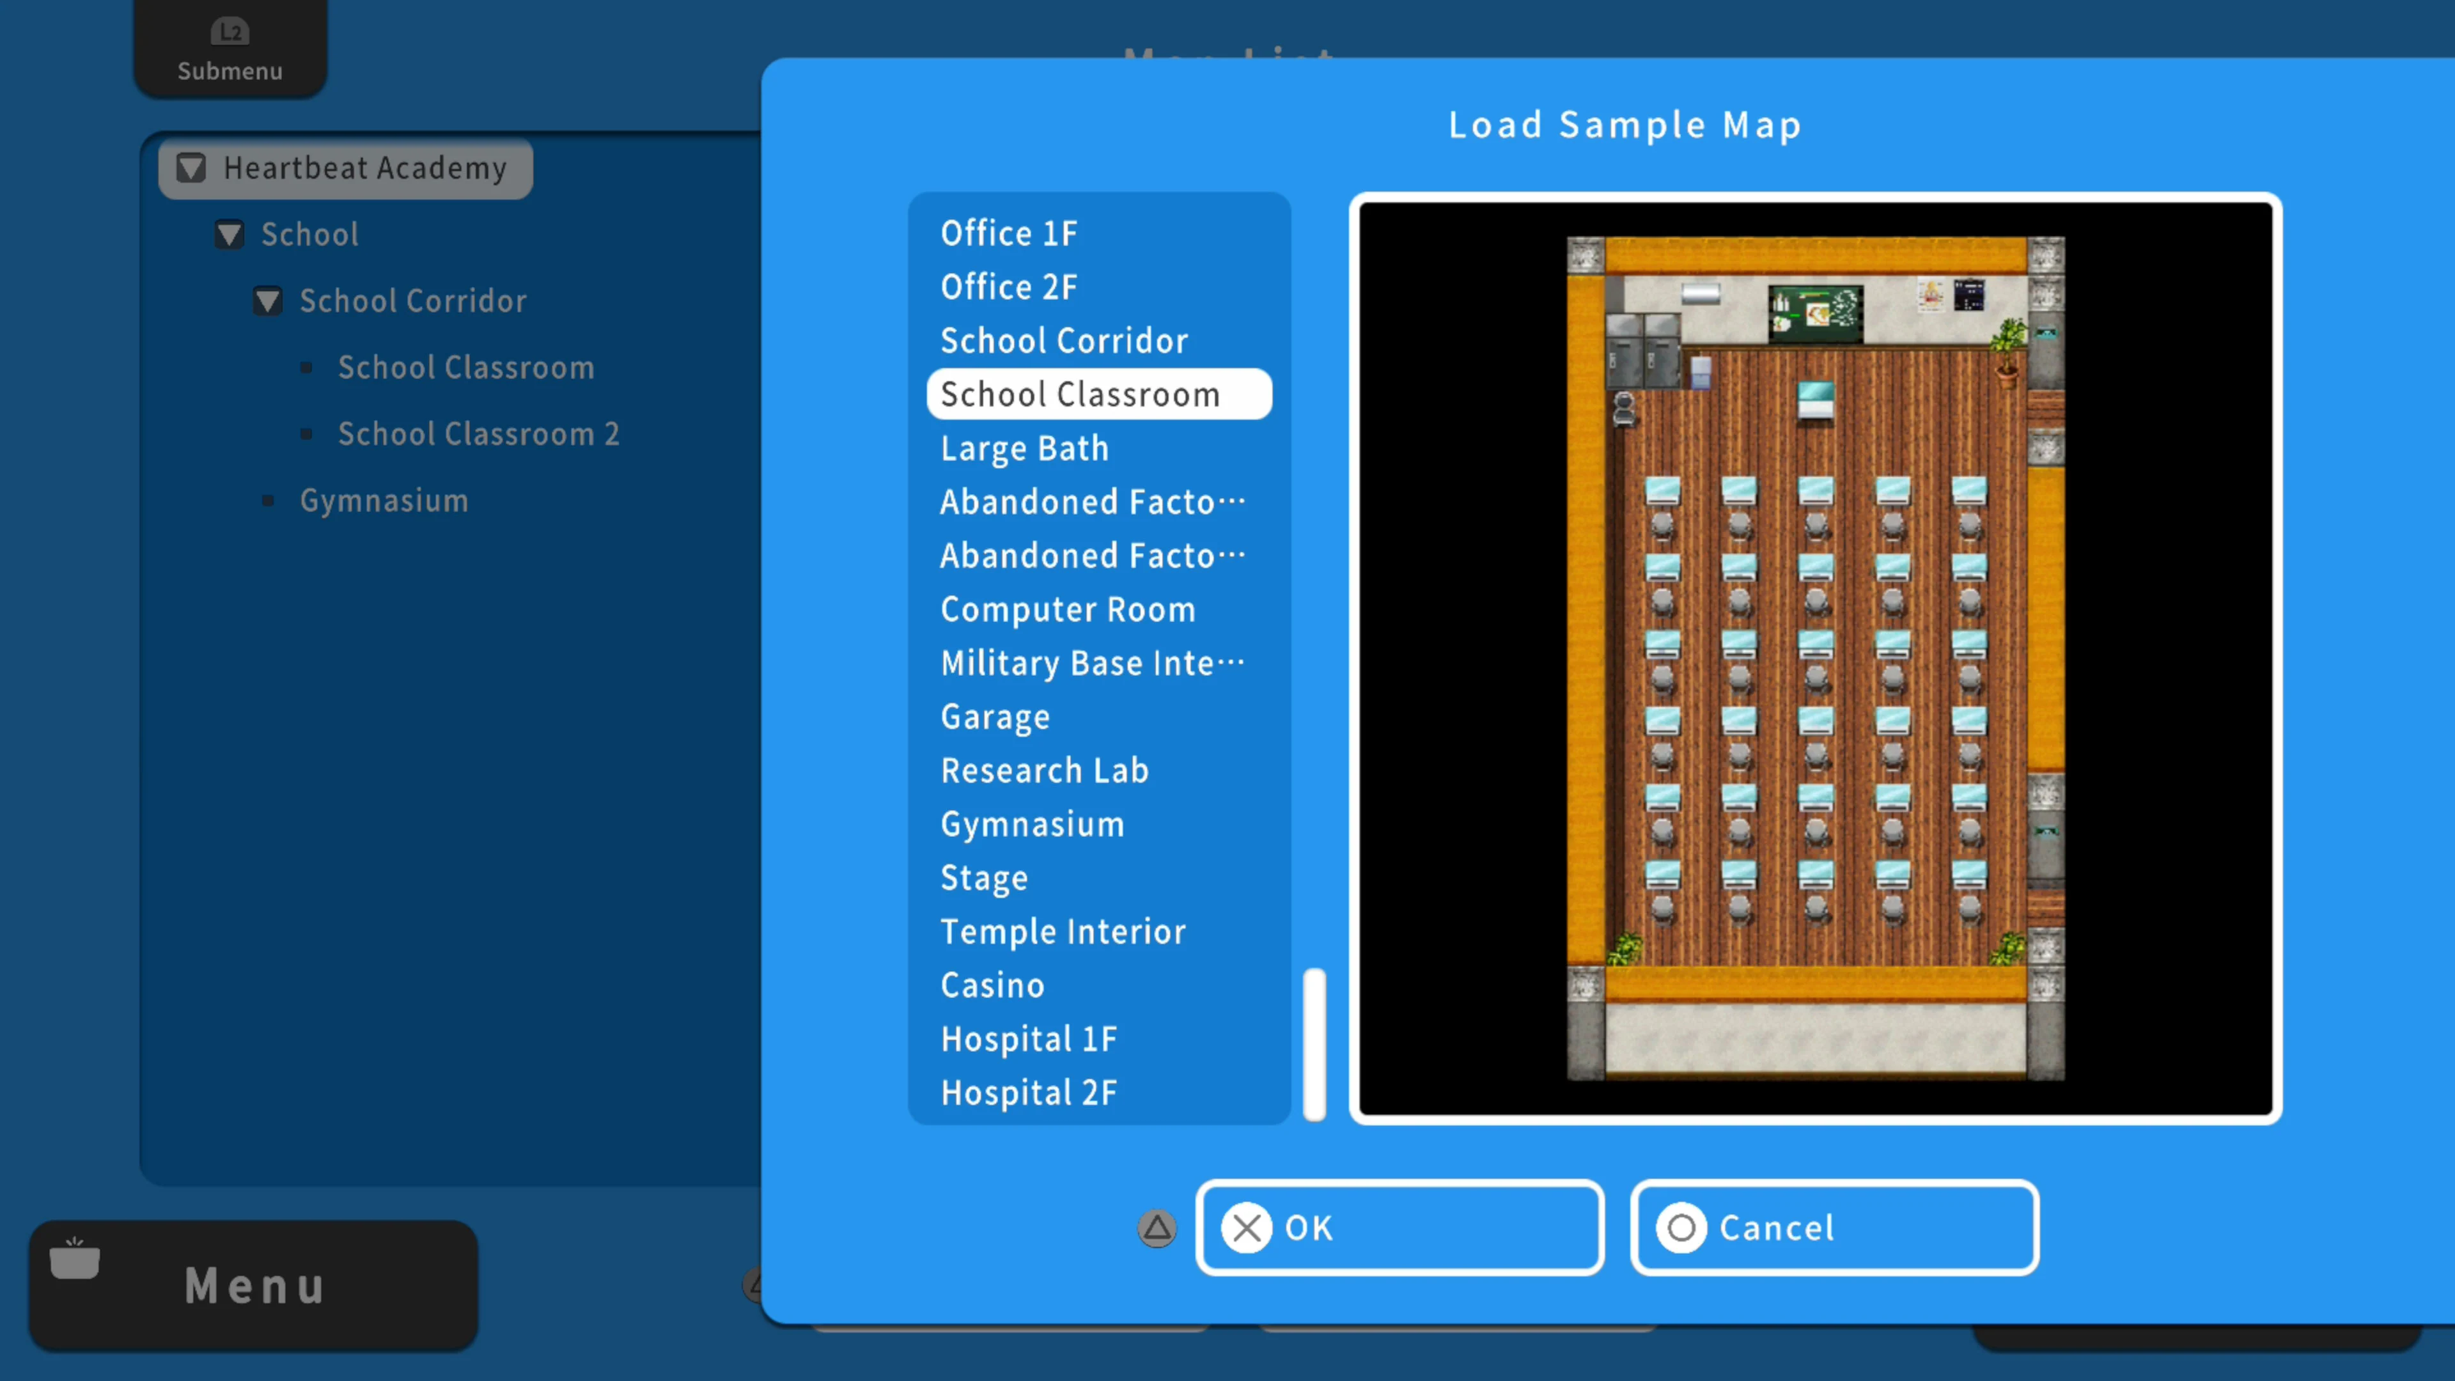Click the Triangle icon beside the OK button
2455x1381 pixels.
[1157, 1228]
